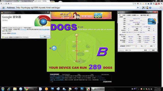
Task: Click the blue D app taskbar icon
Action: click(x=40, y=89)
